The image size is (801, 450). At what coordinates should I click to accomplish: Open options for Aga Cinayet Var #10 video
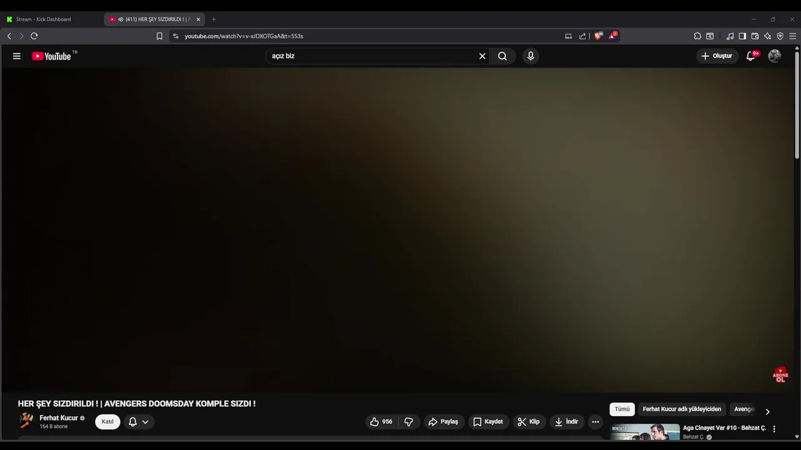(x=774, y=429)
